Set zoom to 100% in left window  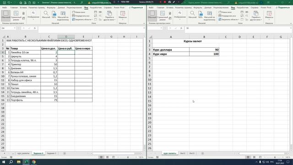click(x=54, y=15)
